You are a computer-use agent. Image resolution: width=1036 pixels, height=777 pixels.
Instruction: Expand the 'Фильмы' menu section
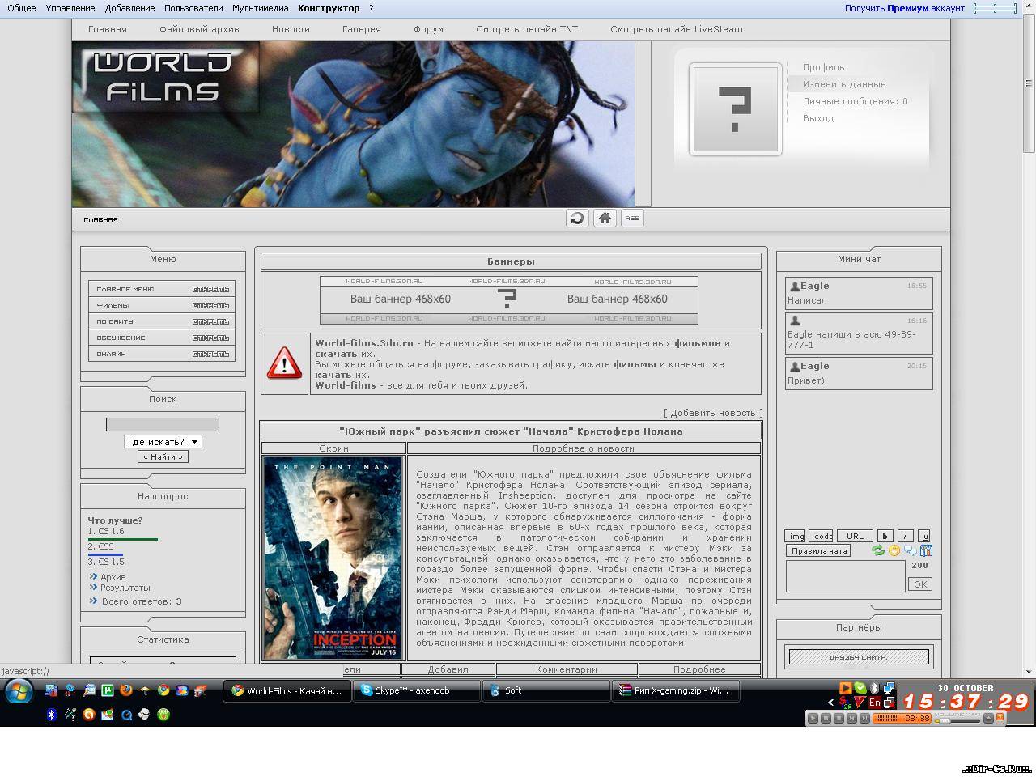pos(210,305)
